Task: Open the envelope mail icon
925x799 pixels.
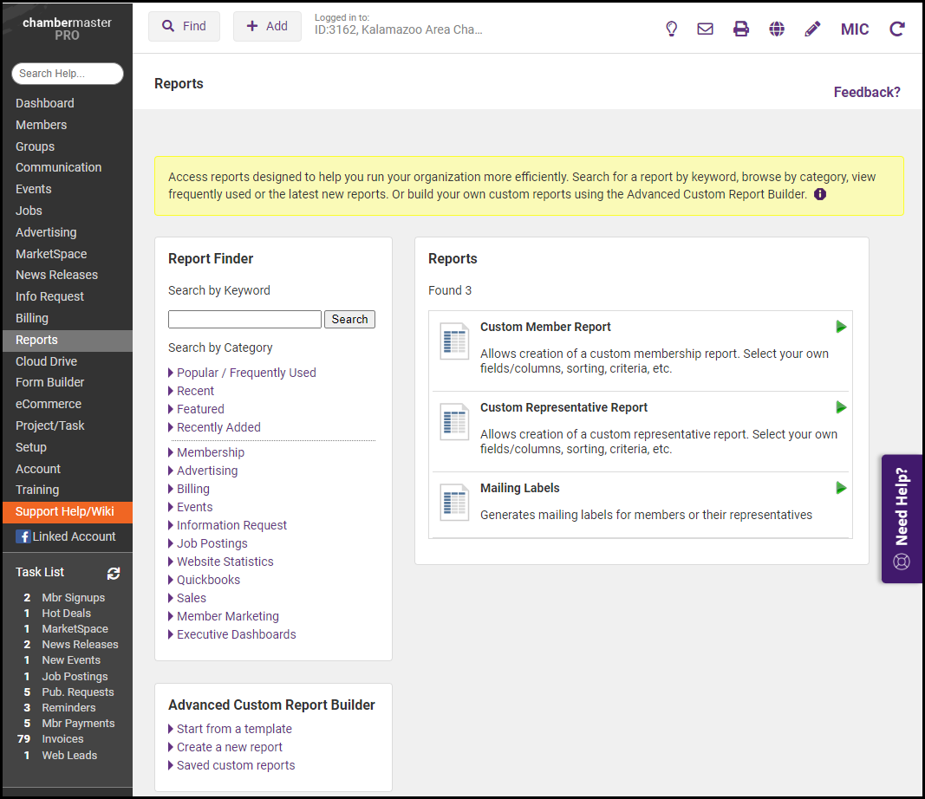Action: 706,29
